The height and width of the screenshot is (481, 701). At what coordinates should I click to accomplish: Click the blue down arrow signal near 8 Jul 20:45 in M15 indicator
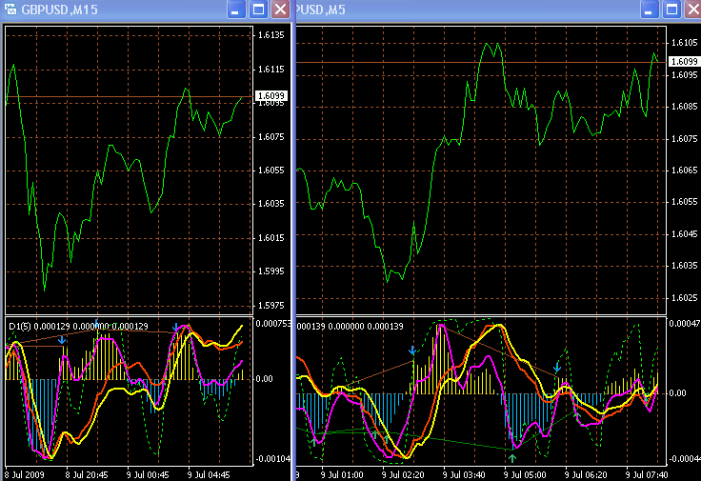(x=62, y=340)
